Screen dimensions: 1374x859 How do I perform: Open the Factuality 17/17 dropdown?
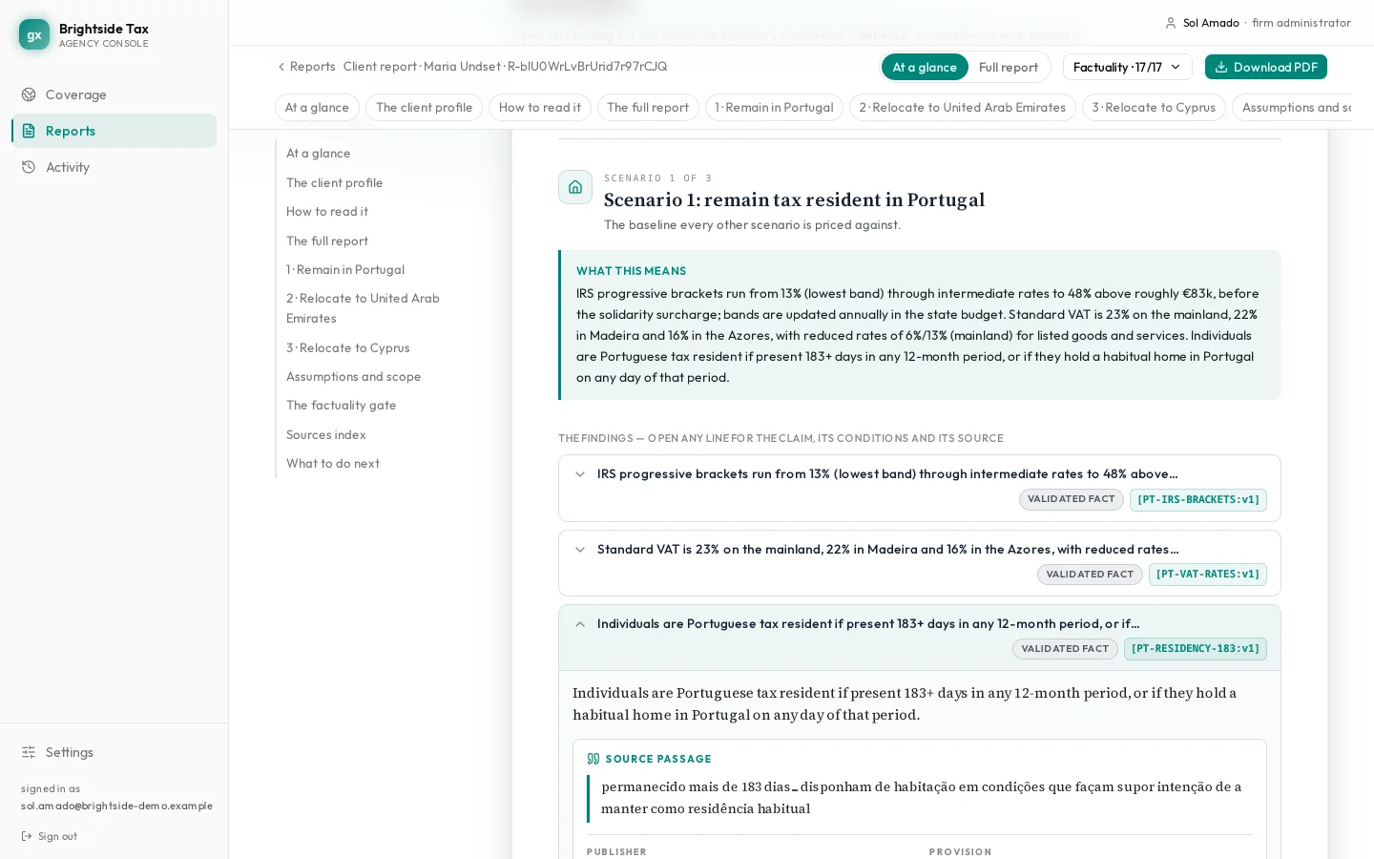pyautogui.click(x=1127, y=67)
